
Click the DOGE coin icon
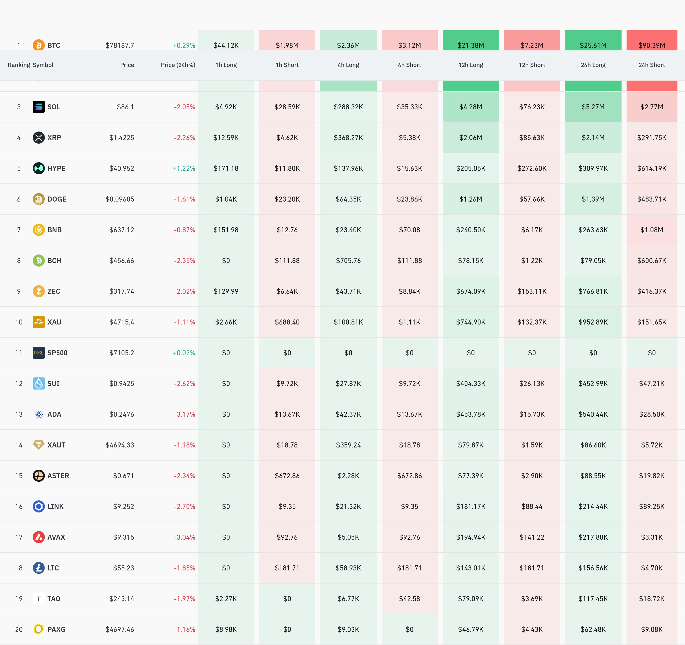click(x=39, y=199)
